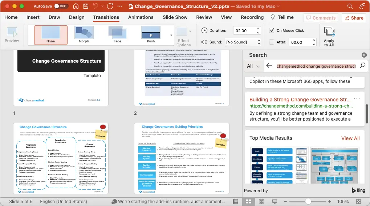Enable the After timing checkbox
This screenshot has height=206, width=370.
click(x=272, y=42)
